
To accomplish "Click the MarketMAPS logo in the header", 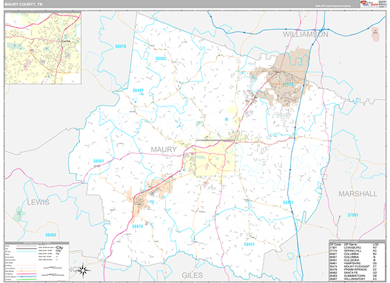I will point(370,4).
